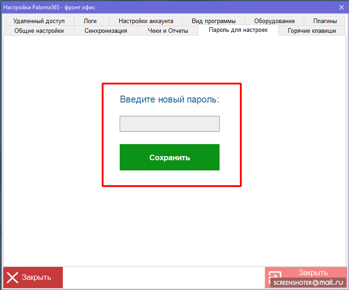Click the X icon on the red close button

click(x=12, y=278)
